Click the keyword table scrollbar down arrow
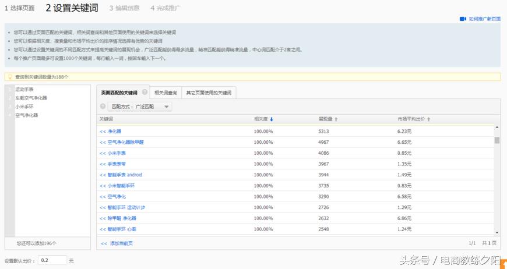The image size is (507, 269). click(497, 232)
